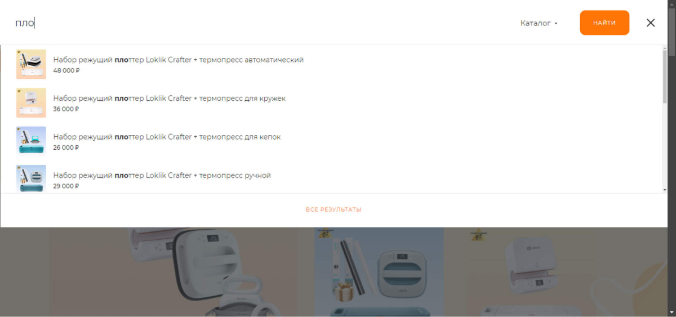Close the search overlay with the X
676x317 pixels.
(x=651, y=23)
